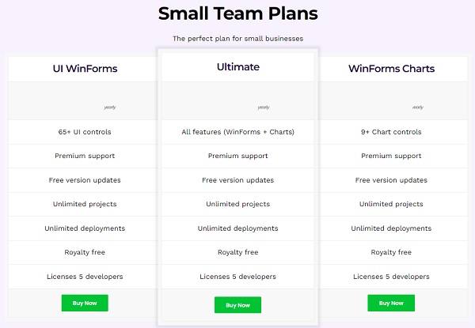Click the "Small Team Plans" page title
Viewport: 475px width, 328px height.
click(237, 13)
